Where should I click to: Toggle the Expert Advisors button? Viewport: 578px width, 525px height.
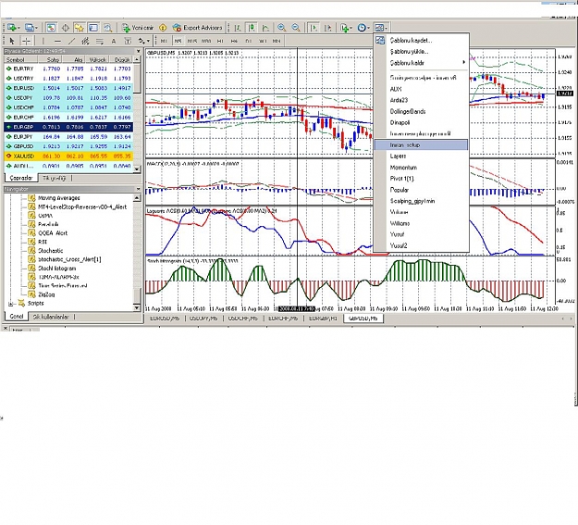click(198, 28)
